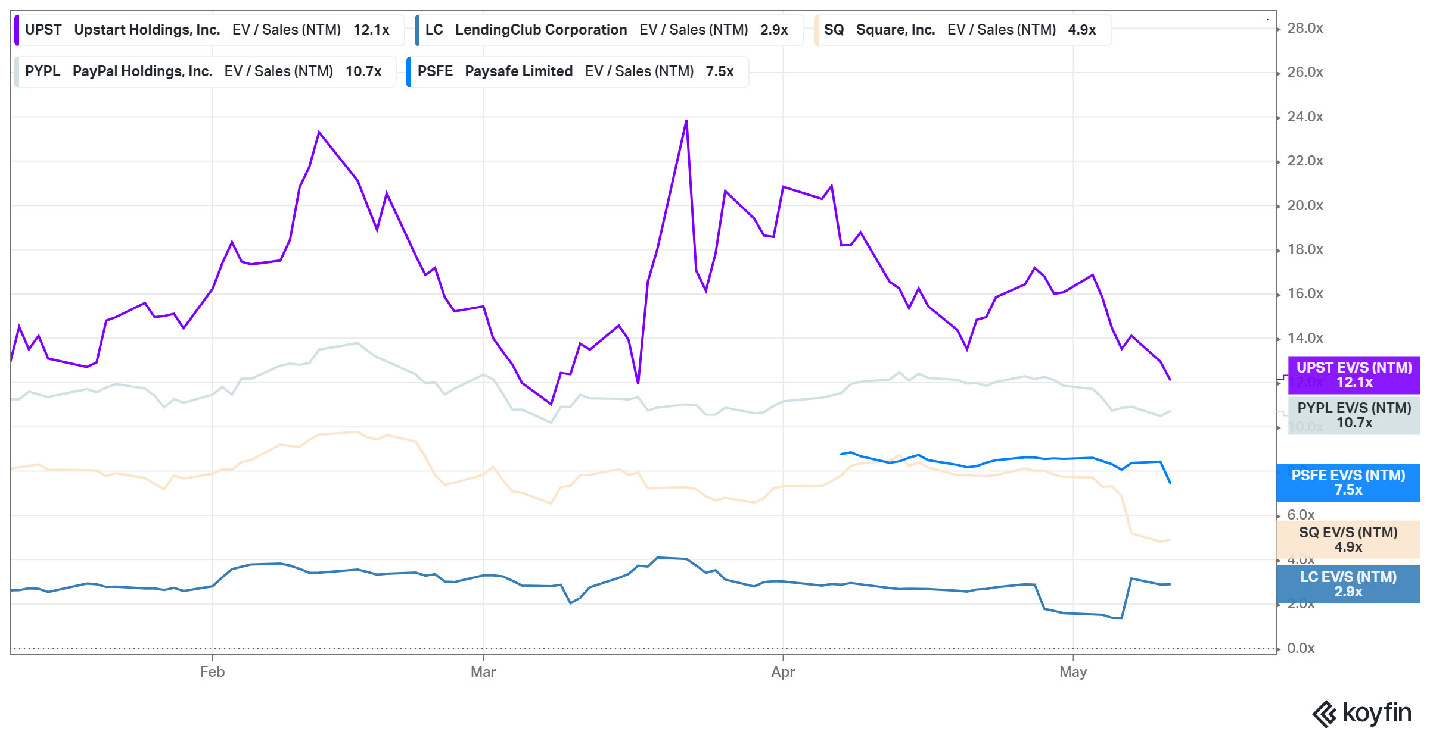Click the 10.7x value in PYPL legend
The image size is (1430, 738).
[x=363, y=72]
